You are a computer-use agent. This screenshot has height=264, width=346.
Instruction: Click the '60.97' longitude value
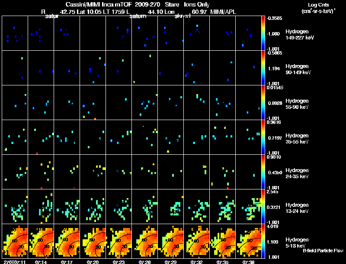click(199, 12)
